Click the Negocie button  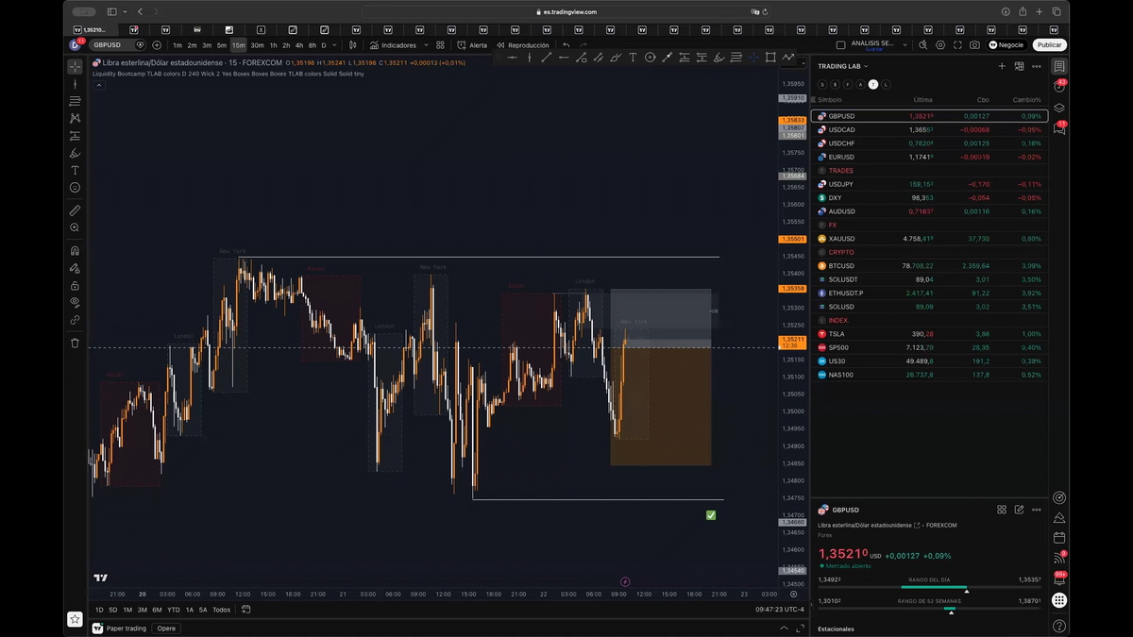pyautogui.click(x=1006, y=44)
